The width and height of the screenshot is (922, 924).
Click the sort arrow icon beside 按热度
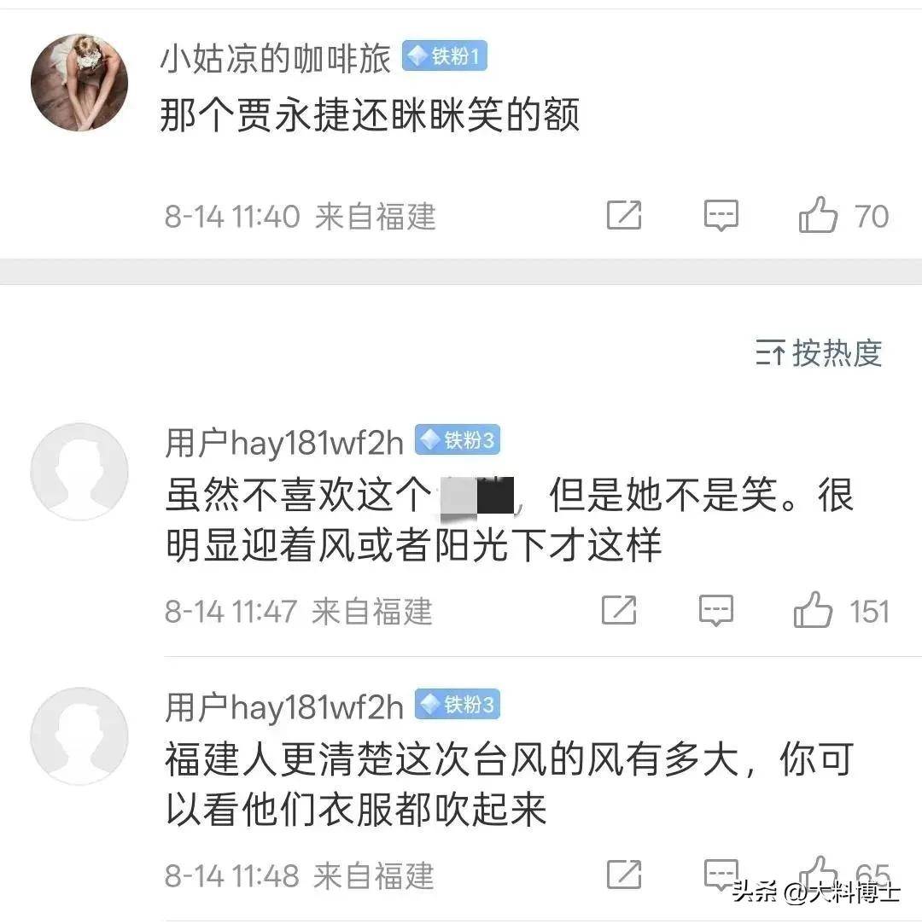770,353
